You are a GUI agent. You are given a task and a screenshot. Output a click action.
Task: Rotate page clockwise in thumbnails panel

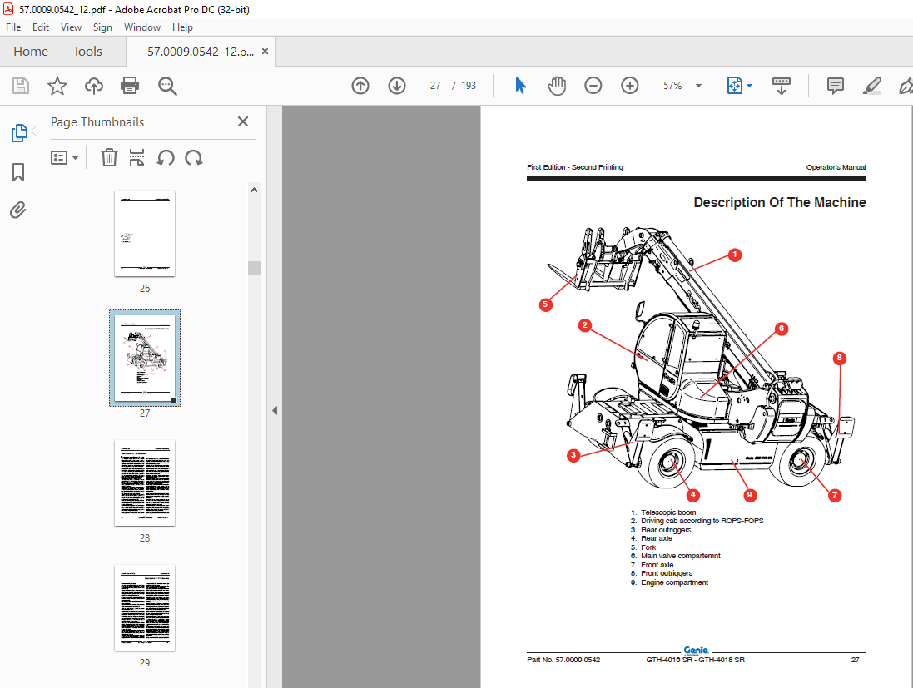coord(194,158)
